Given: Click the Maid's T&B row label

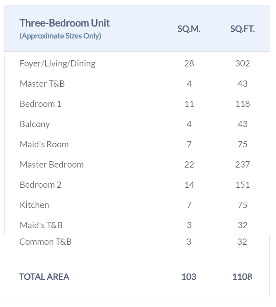Looking at the screenshot, I should [41, 225].
